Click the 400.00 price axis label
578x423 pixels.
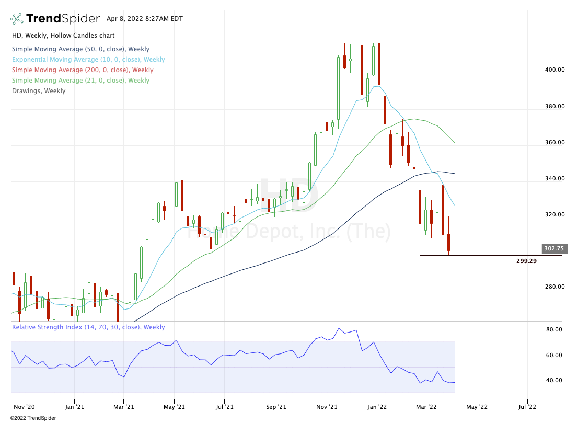[x=555, y=70]
